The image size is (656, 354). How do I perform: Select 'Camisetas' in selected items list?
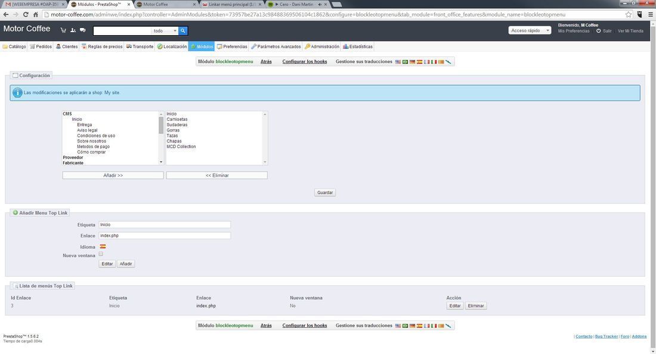(177, 120)
